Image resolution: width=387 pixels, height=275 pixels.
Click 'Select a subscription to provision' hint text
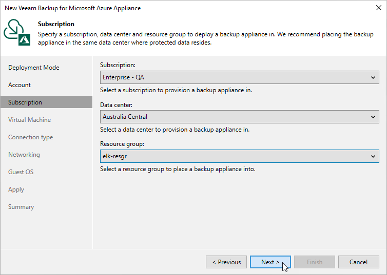(x=176, y=90)
